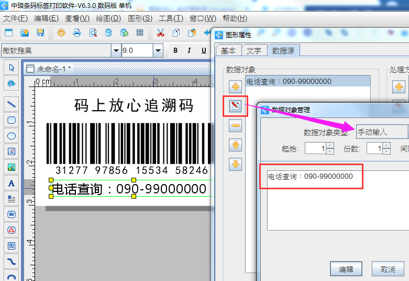409x281 pixels.
Task: Remove data object with the minus icon
Action: [x=235, y=125]
